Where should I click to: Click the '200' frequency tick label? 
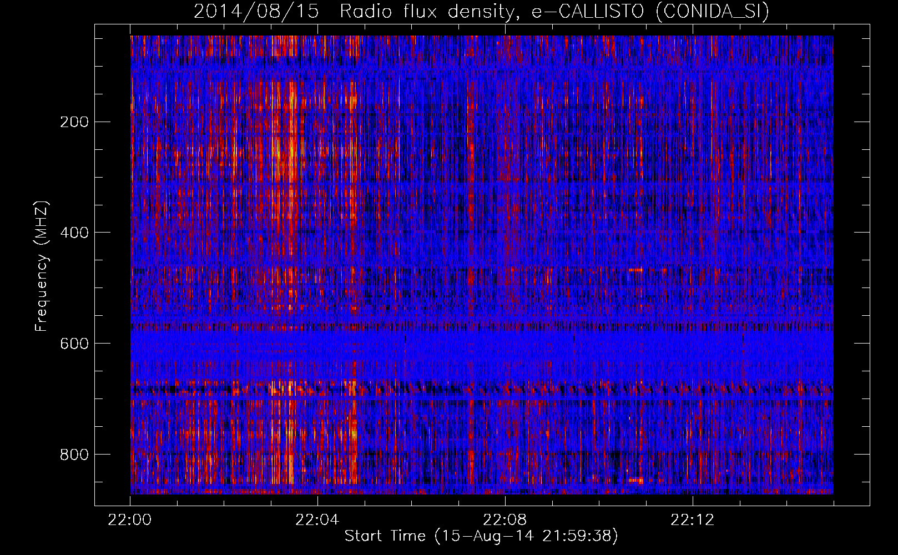click(74, 122)
